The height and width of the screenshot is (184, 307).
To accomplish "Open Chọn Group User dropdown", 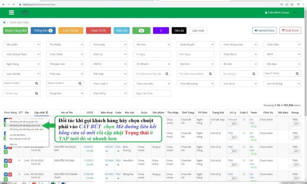I will point(239,44).
